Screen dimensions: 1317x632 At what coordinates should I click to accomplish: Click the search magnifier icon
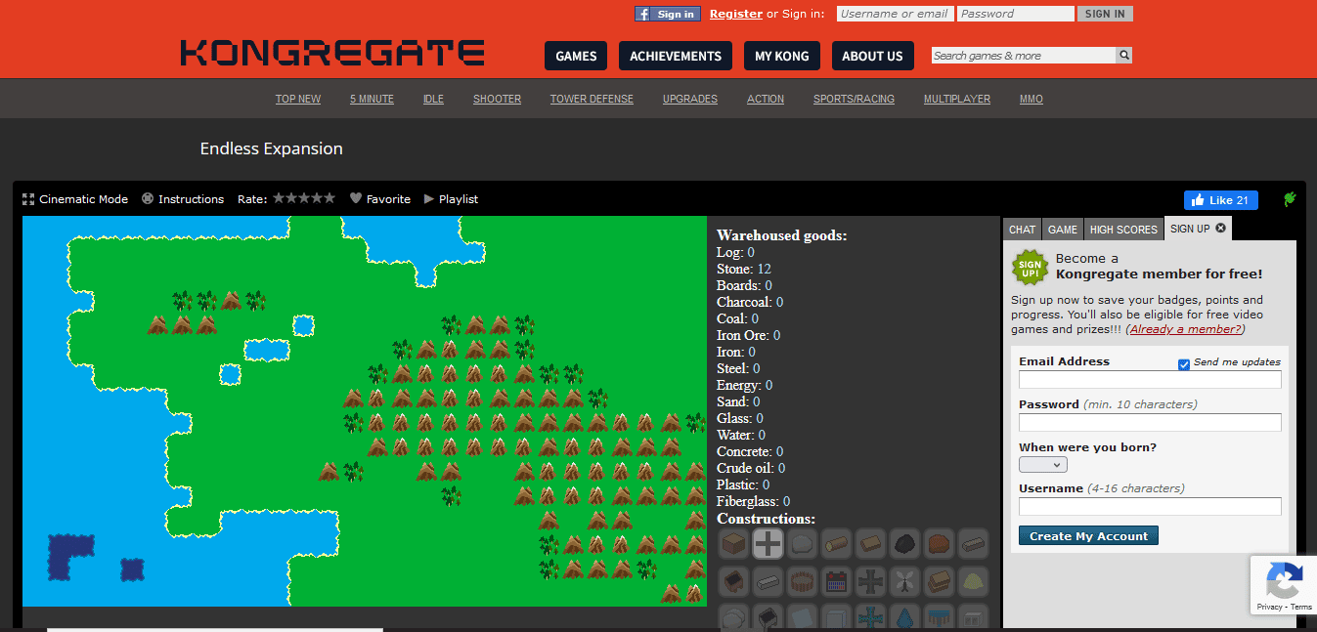(1124, 56)
